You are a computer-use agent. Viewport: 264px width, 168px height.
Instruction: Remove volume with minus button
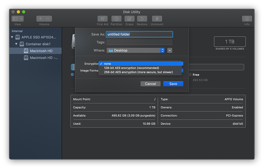48,19
